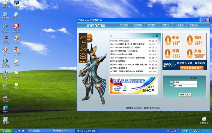Image resolution: width=212 pixels, height=133 pixels.
Task: Open the 連線對戰 tab
Action: tap(138, 25)
